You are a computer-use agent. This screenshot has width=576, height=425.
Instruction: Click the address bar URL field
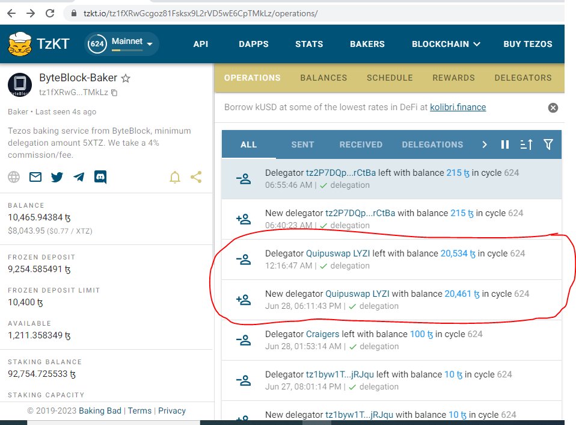click(200, 14)
